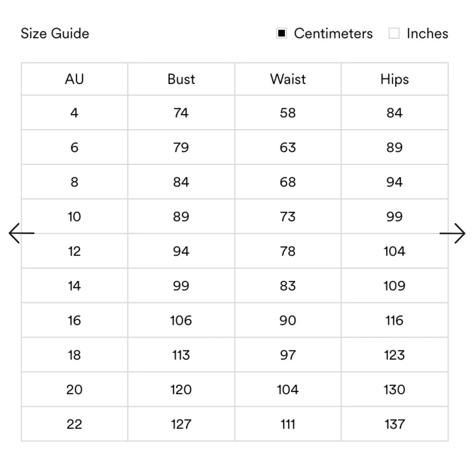Click the Size Guide heading

click(x=55, y=34)
